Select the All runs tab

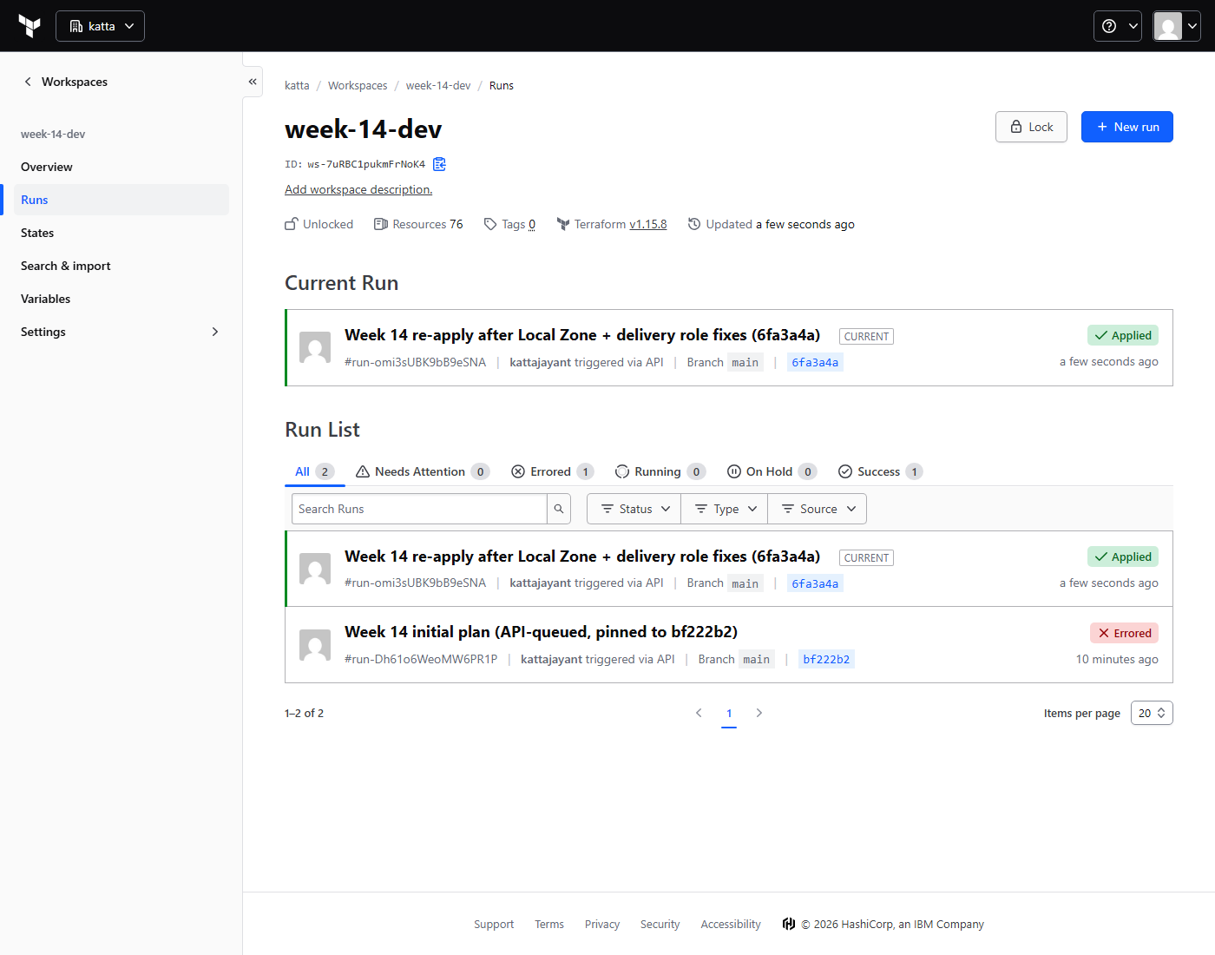click(x=314, y=471)
